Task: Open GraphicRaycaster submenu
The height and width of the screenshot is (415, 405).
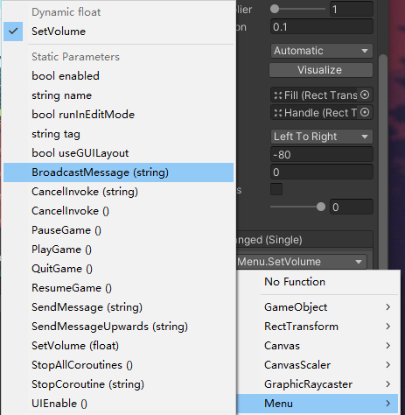Action: [318, 384]
